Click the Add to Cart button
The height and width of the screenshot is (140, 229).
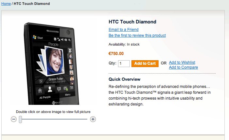[x=145, y=63]
